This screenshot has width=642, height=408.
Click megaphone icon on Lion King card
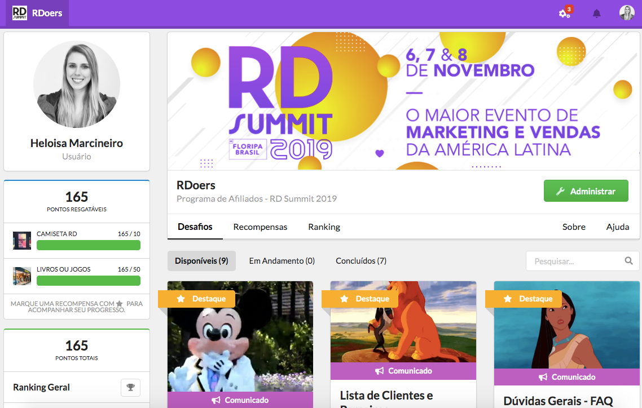coord(380,371)
